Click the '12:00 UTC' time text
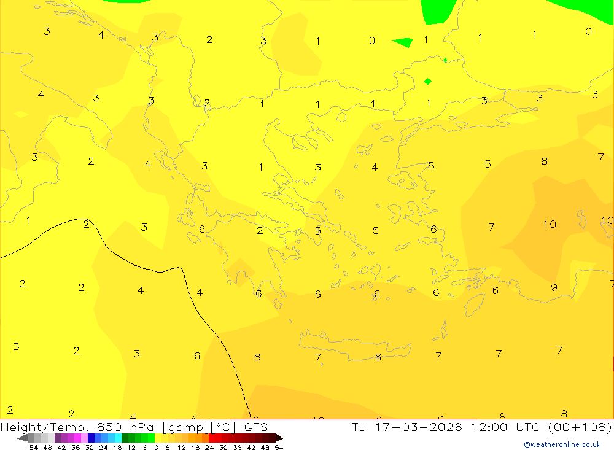 coord(505,427)
